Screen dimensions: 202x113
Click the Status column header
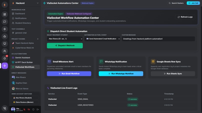[130, 94]
